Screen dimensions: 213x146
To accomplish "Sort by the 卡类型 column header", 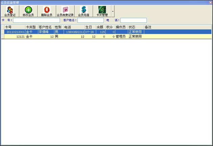I will 31,27.
